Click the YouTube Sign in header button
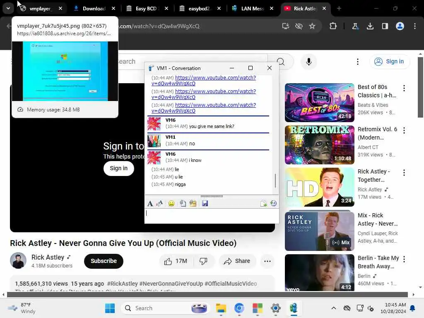The height and width of the screenshot is (318, 424). tap(389, 62)
